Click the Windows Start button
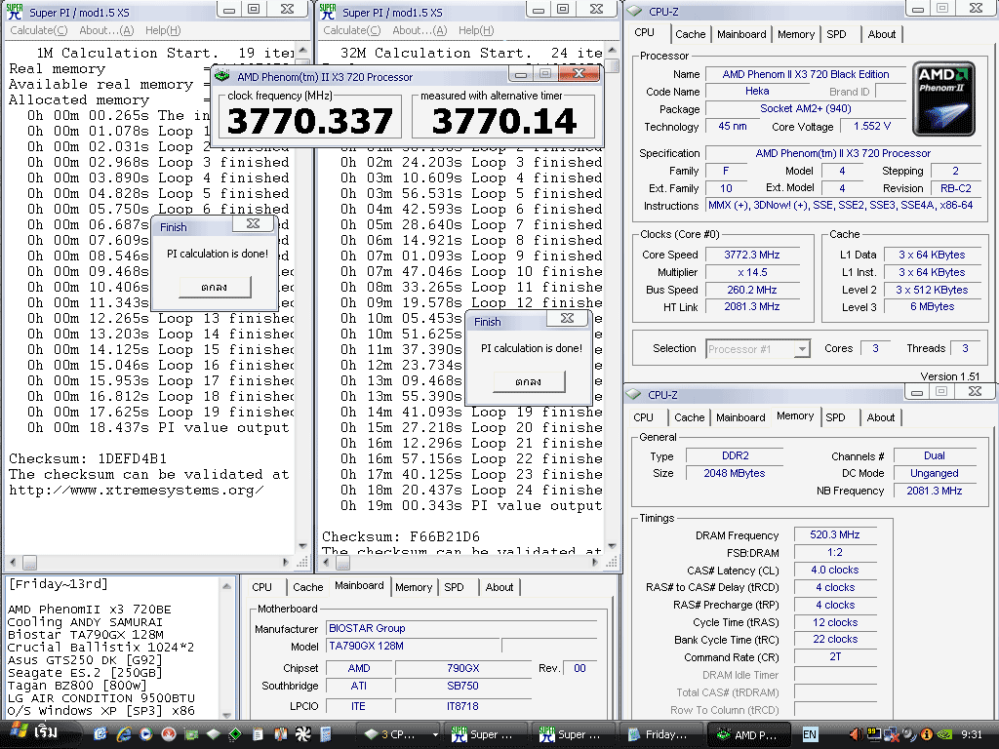999x749 pixels. [x=34, y=733]
